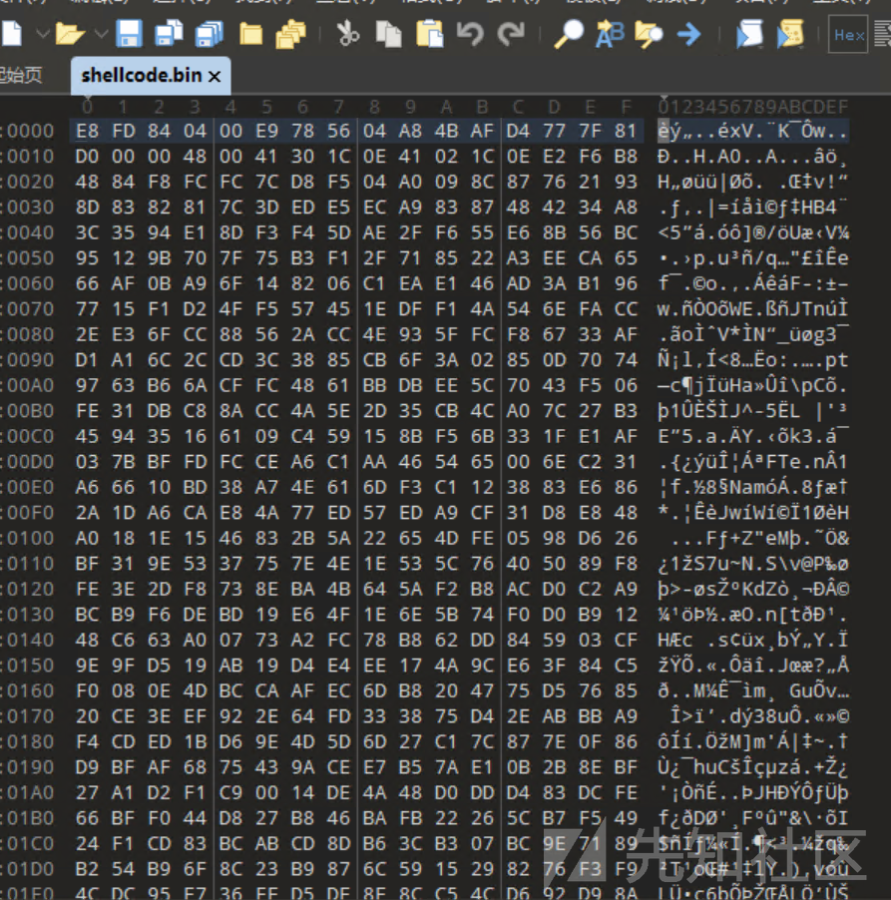The image size is (891, 900).
Task: Click the address label 0170
Action: tap(28, 716)
